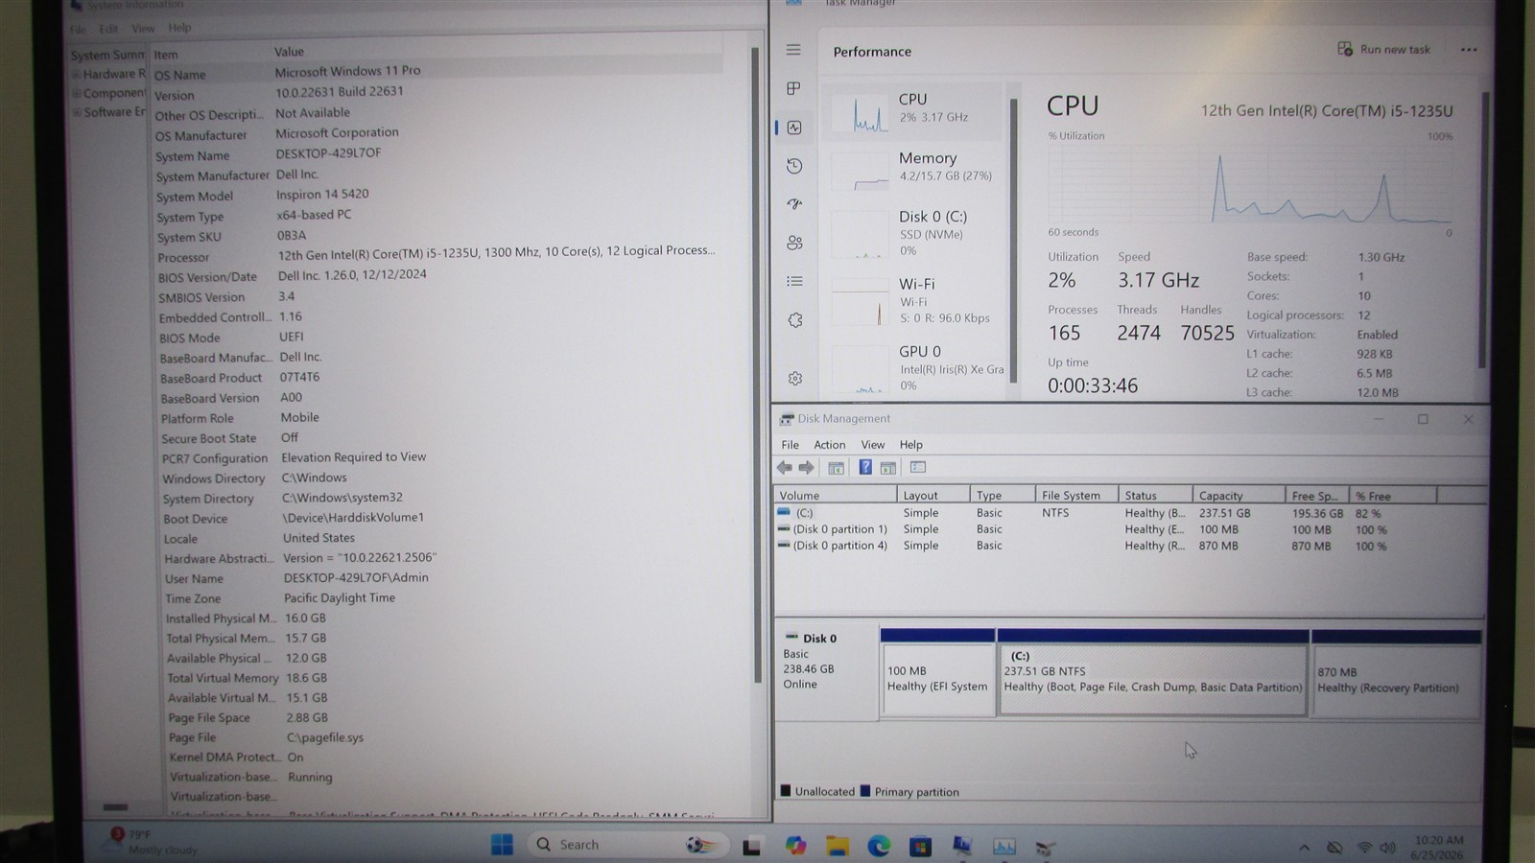Open Help menu in Disk Management
The image size is (1535, 863).
coord(911,445)
